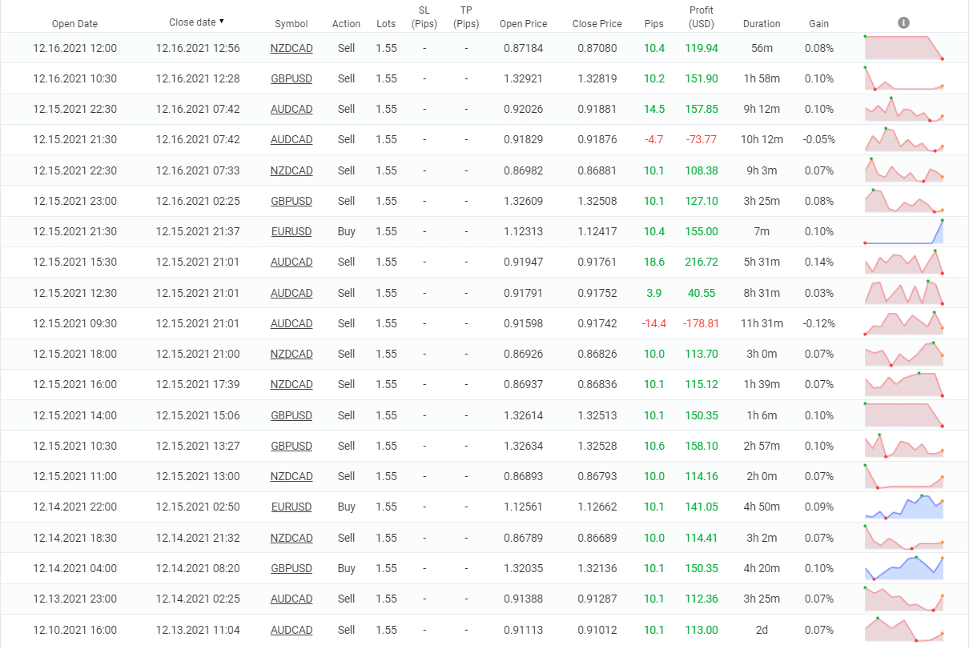The width and height of the screenshot is (969, 649).
Task: Click the 2d duration value in the last row
Action: pyautogui.click(x=761, y=630)
